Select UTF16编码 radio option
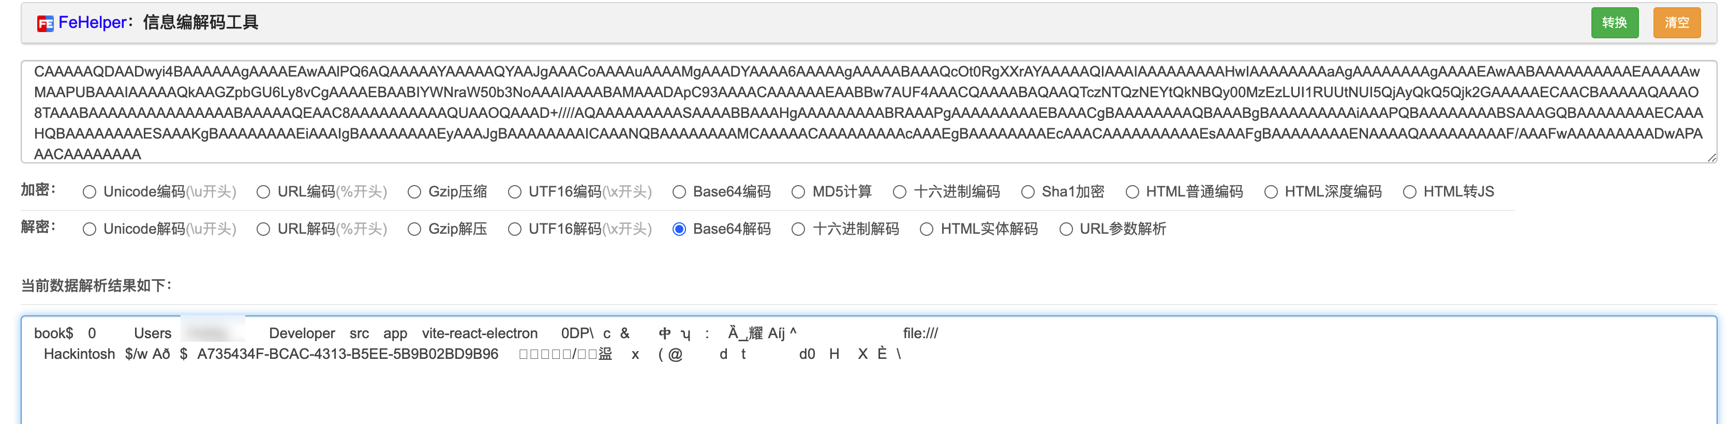The height and width of the screenshot is (424, 1729). (x=514, y=192)
